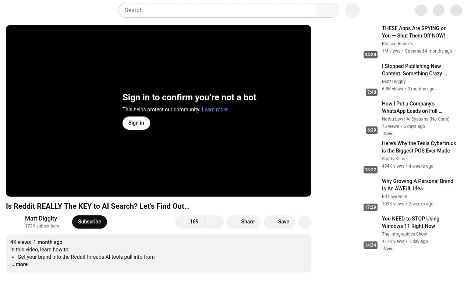This screenshot has height=294, width=471.
Task: Subscribe to Matt Diggity
Action: (89, 222)
